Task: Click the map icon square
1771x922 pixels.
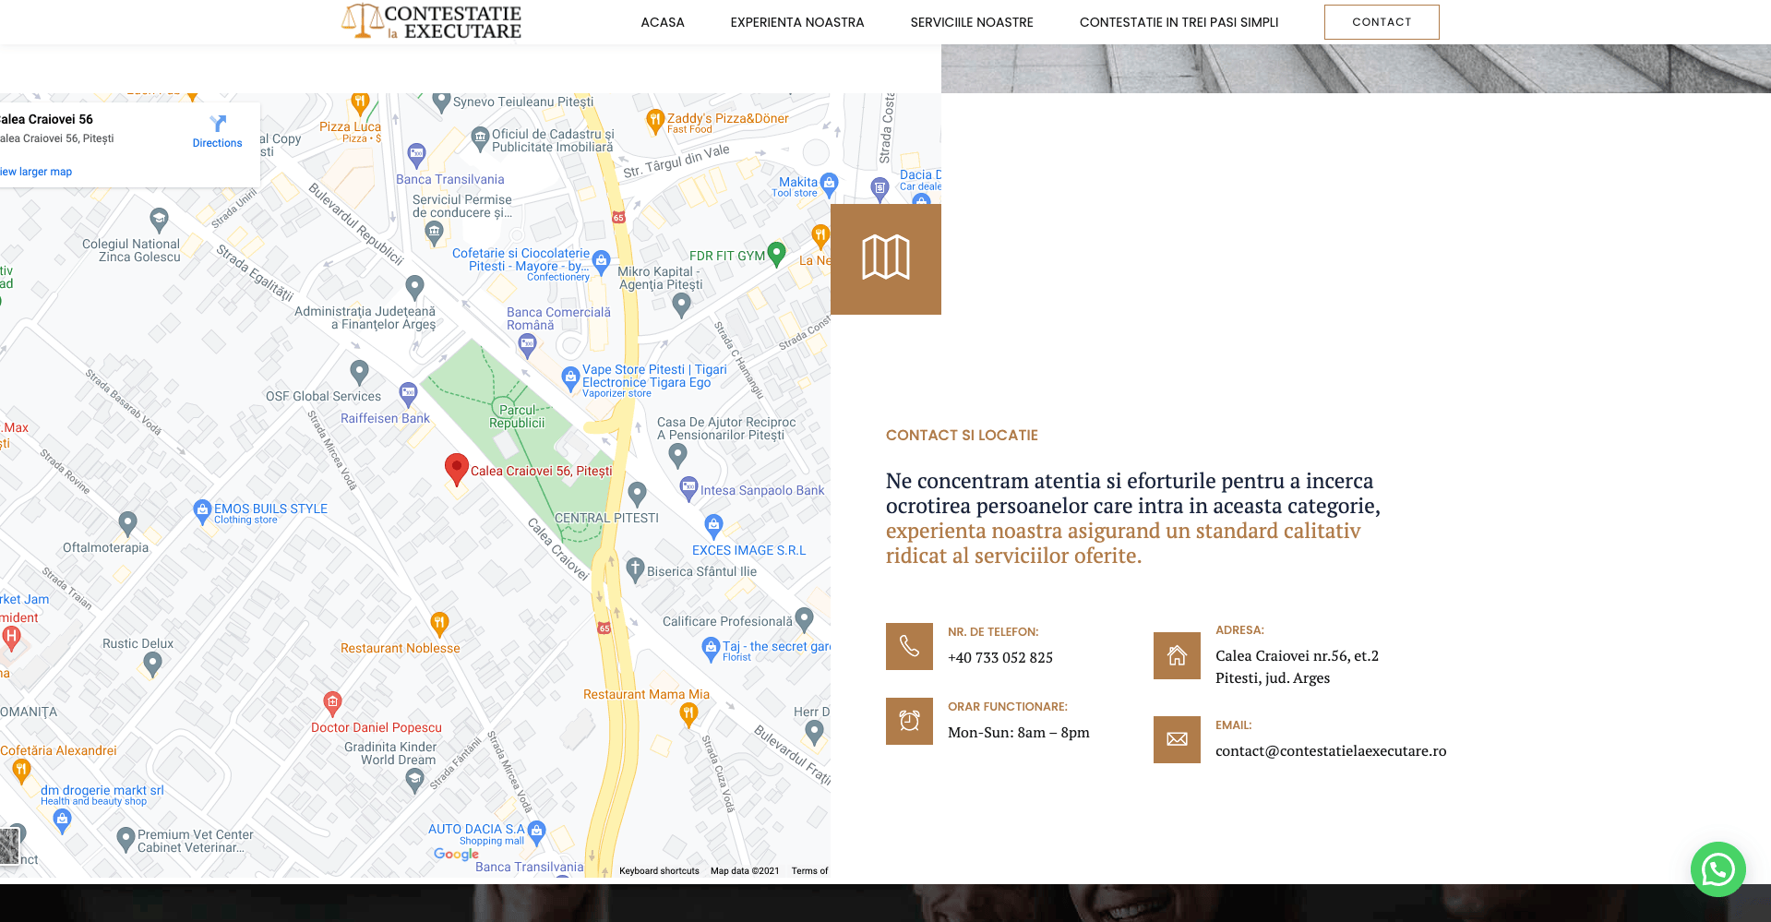Action: [886, 258]
